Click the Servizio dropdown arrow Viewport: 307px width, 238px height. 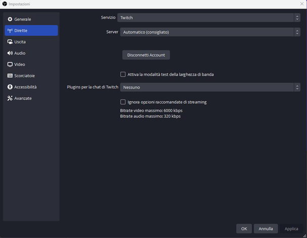[297, 18]
